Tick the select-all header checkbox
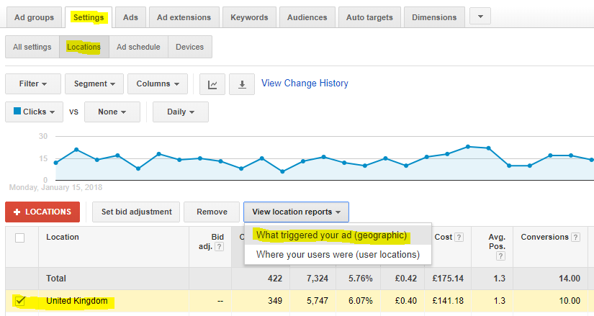 [x=19, y=238]
